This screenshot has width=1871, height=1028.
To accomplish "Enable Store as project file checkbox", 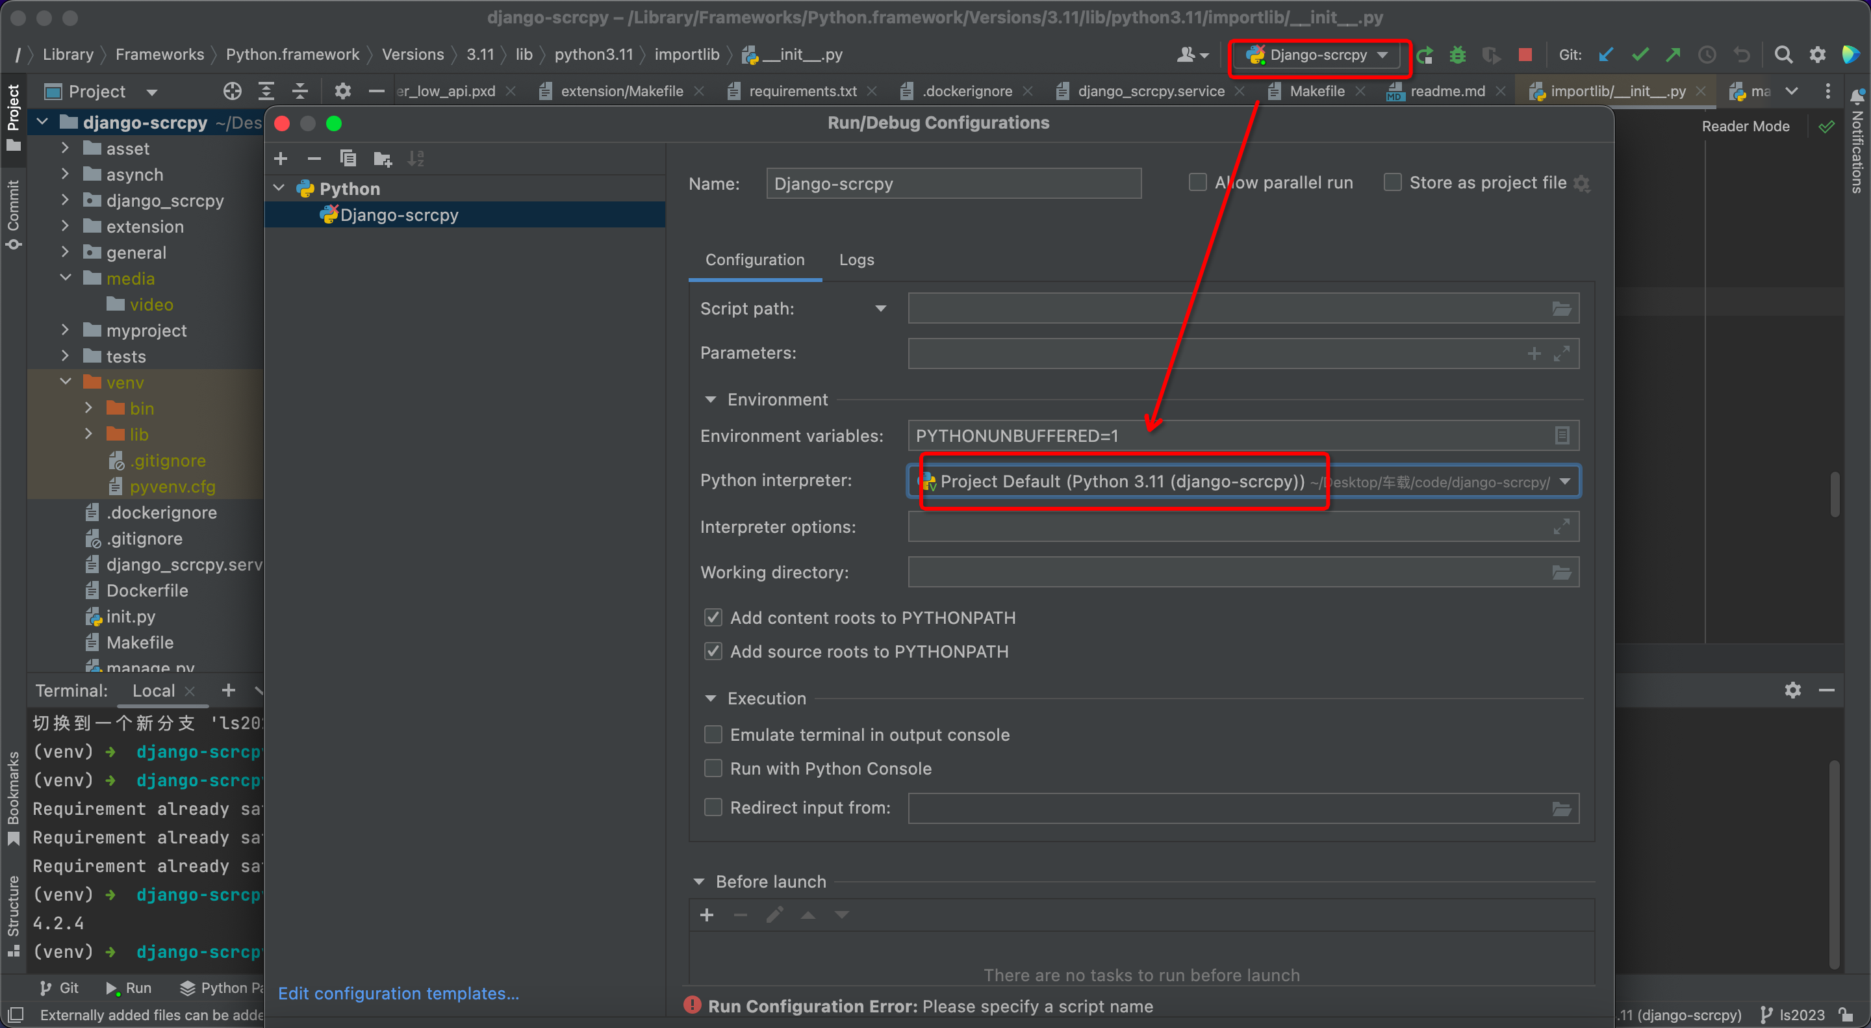I will pos(1392,183).
